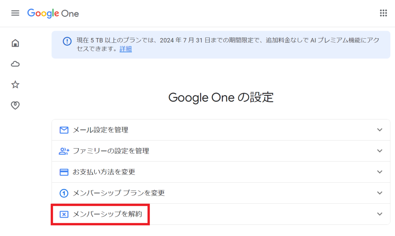This screenshot has width=395, height=236.
Task: Click the envelope icon for メール設定を管理
Action: [x=64, y=130]
